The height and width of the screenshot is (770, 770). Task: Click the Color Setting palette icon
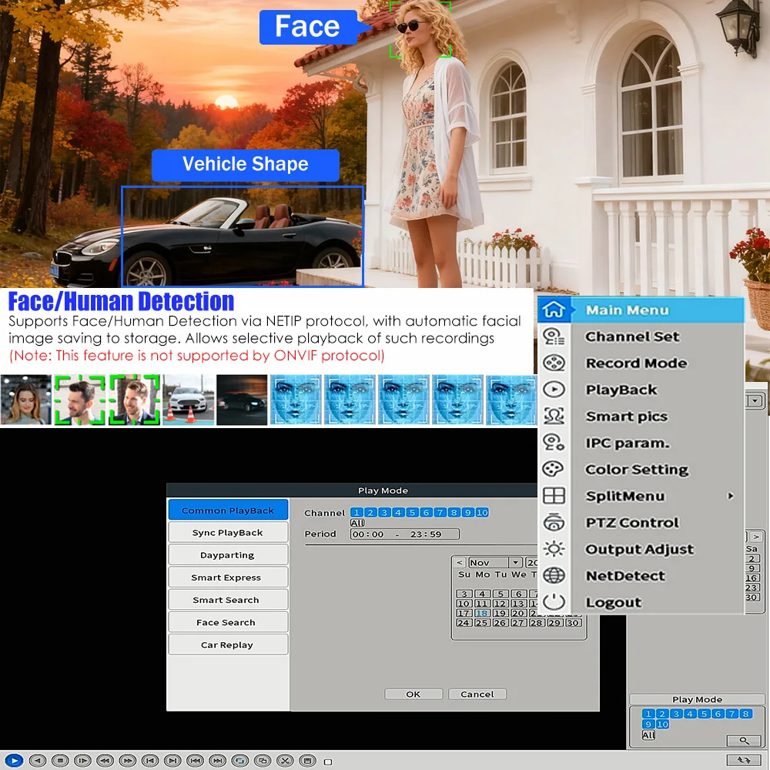554,469
